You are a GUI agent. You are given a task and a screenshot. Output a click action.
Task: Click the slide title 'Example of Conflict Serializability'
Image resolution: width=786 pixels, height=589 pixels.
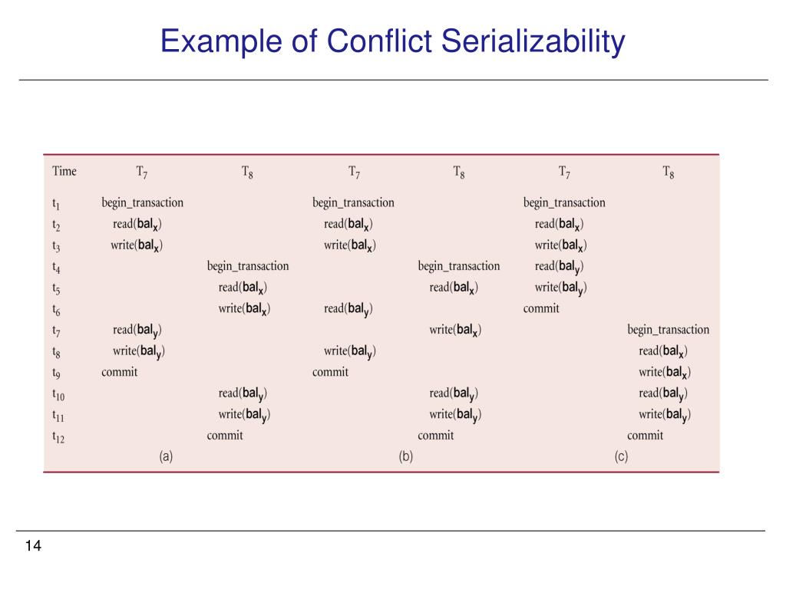tap(392, 41)
